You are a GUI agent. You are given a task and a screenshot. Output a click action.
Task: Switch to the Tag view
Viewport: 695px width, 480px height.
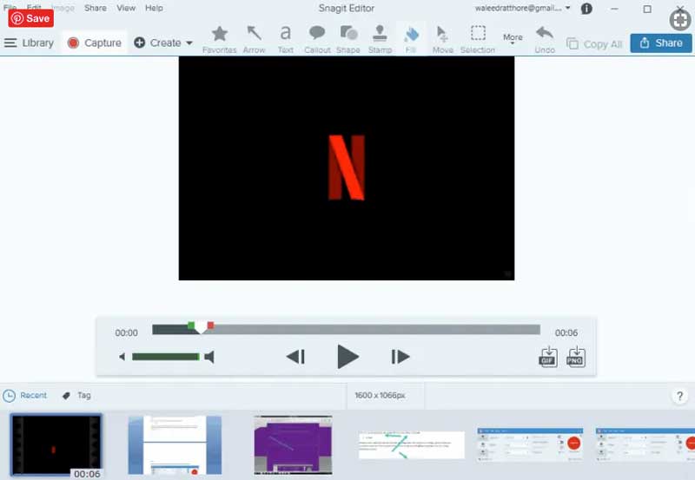pyautogui.click(x=77, y=396)
